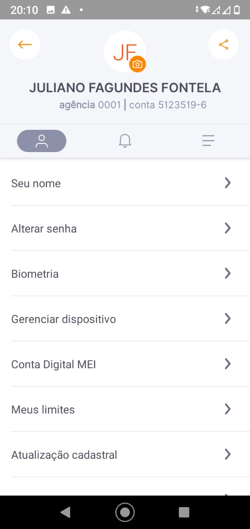Expand chevron next to Biometria
250x529 pixels.
(x=227, y=274)
